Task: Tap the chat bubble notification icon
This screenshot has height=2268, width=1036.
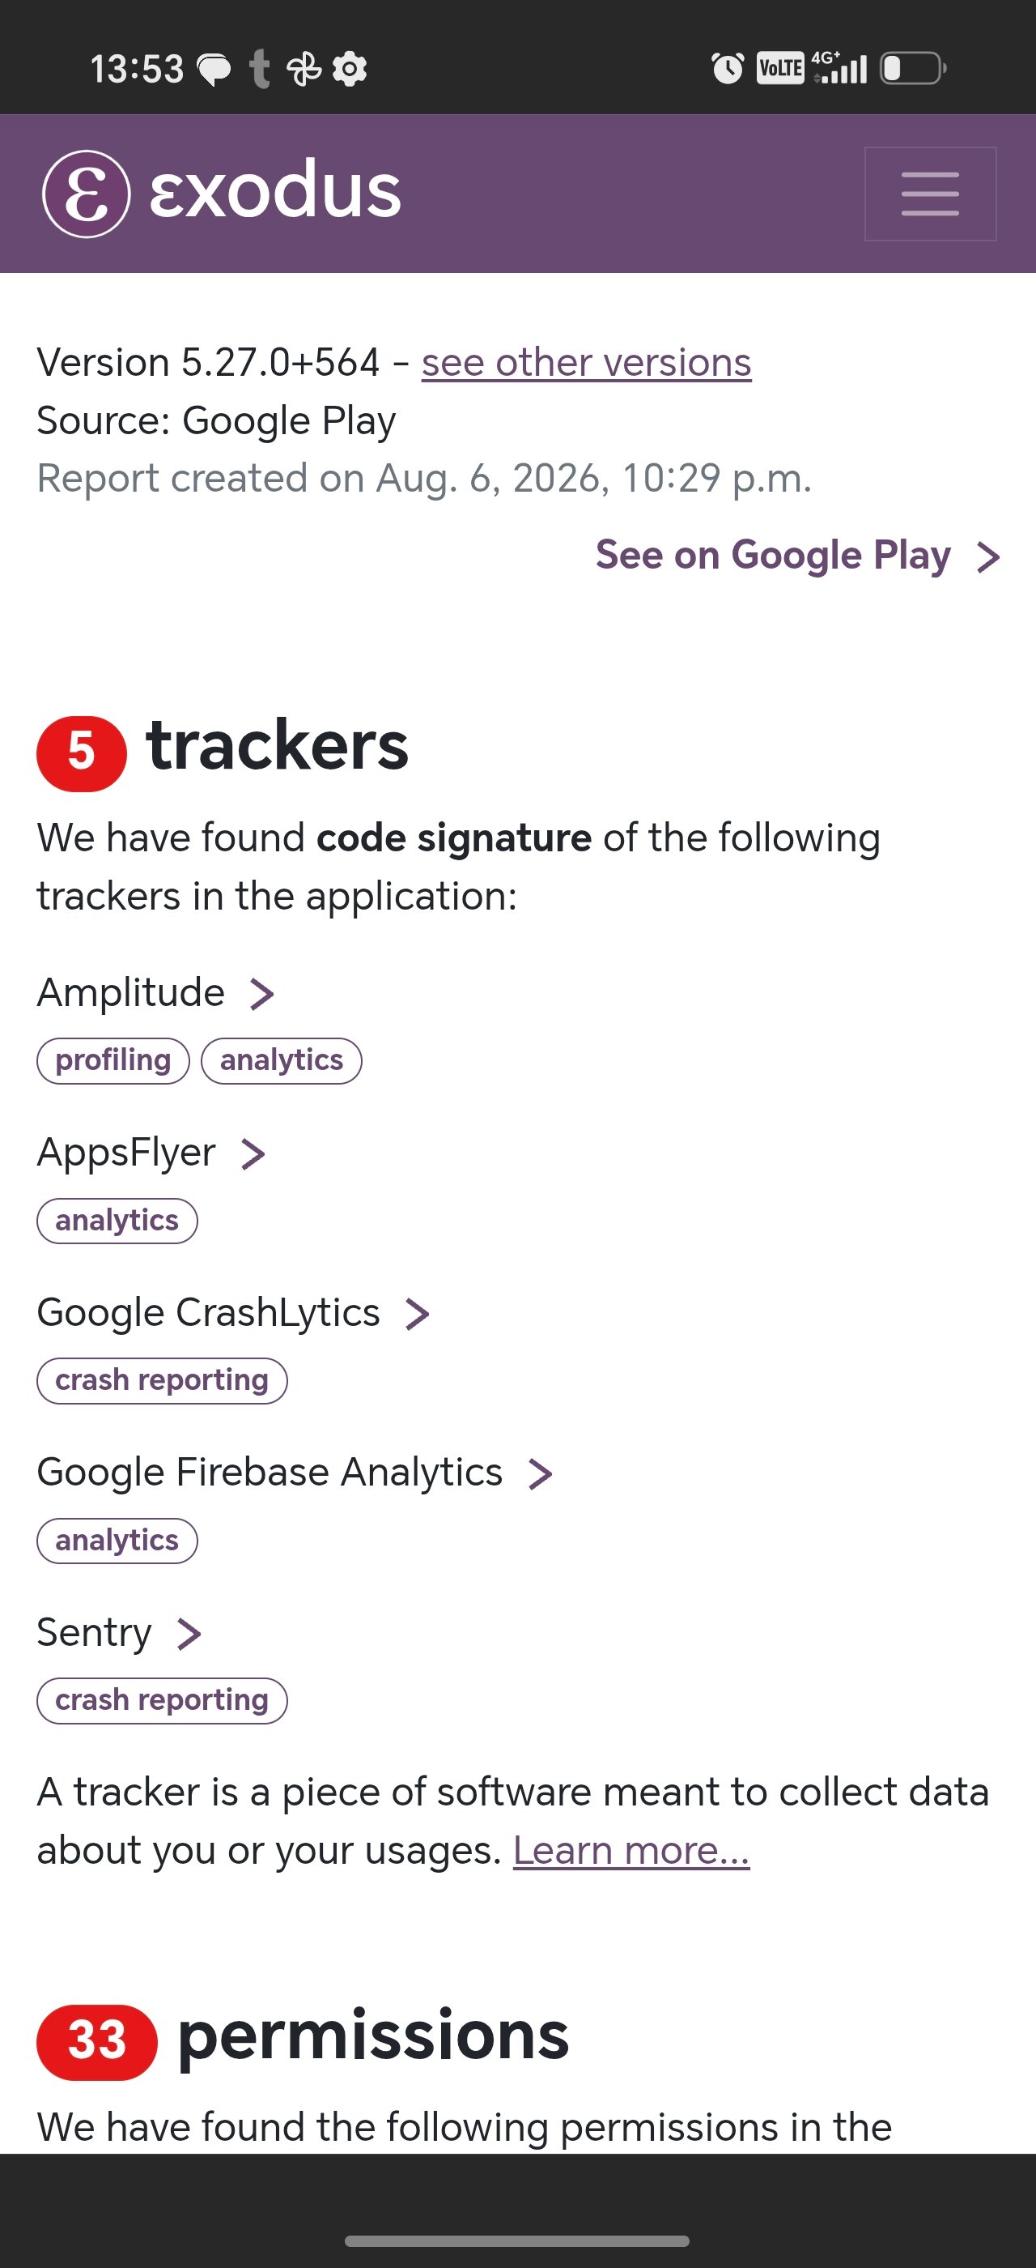Action: click(x=214, y=70)
